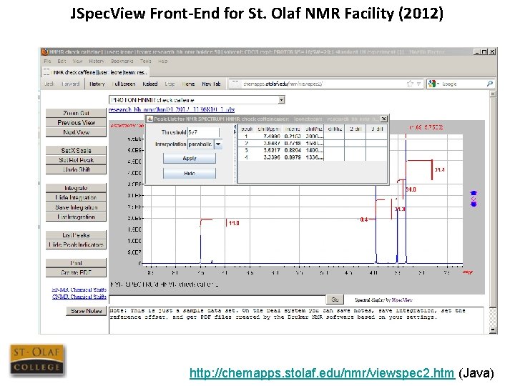Open the File menu in Firefox
The height and width of the screenshot is (386, 515).
(48, 61)
